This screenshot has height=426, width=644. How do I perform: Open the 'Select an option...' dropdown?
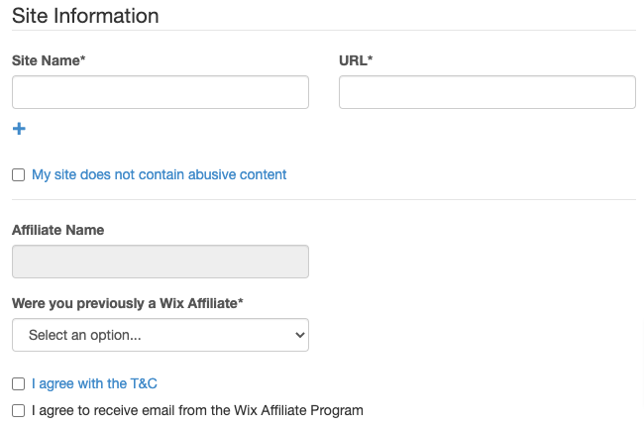coord(160,335)
